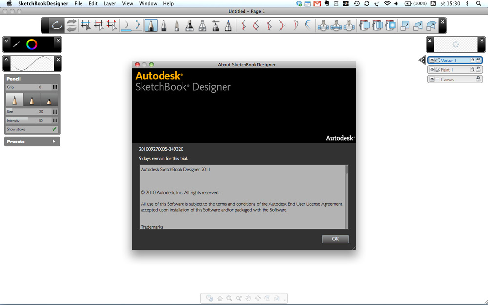Collapse the layer panel with left triangle arrow
Image resolution: width=488 pixels, height=305 pixels.
tap(422, 60)
